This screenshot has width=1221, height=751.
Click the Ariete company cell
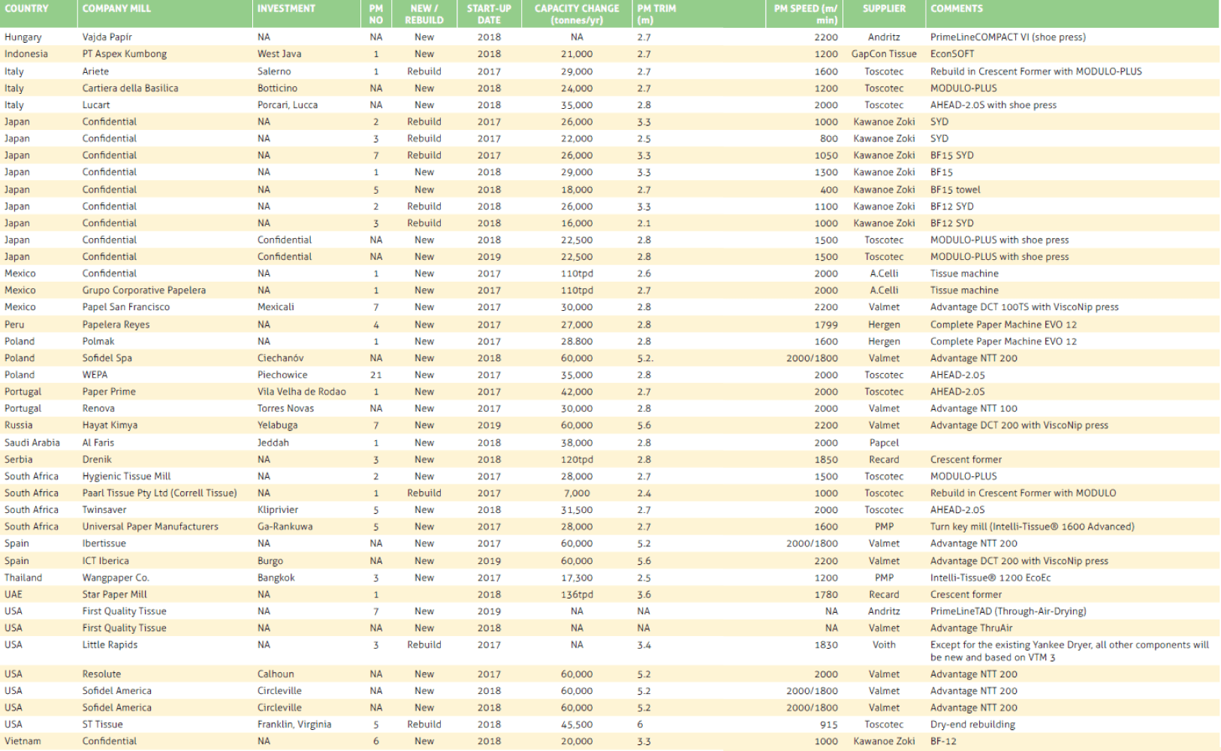coord(95,71)
